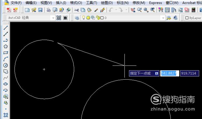Viewport: 202px width, 119px height.
Task: Click the Zoom Realtime icon
Action: pyautogui.click(x=140, y=10)
